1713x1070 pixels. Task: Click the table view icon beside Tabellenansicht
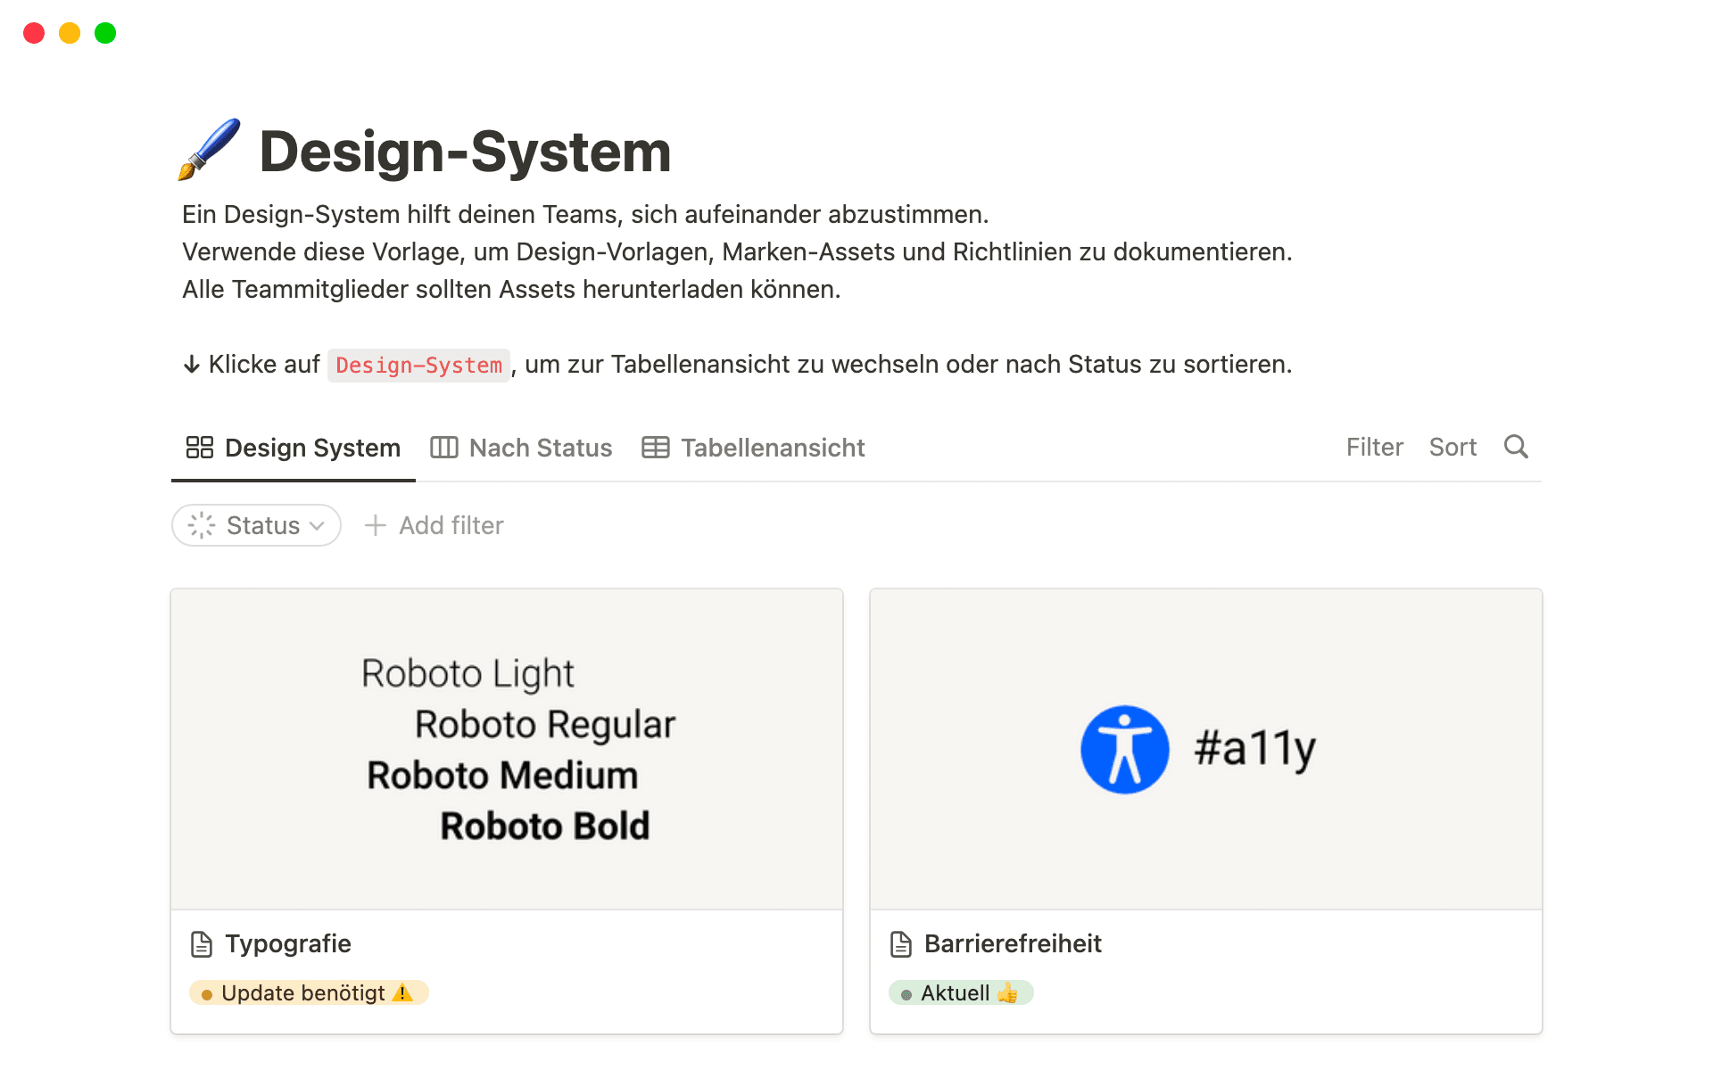pyautogui.click(x=656, y=448)
